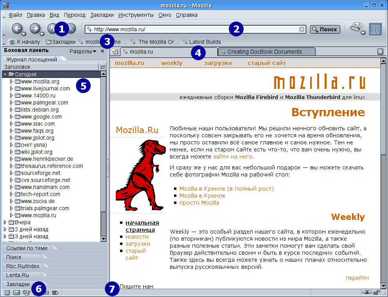Click the printer icon to print
Screen dimensions: 388x297
click(x=356, y=27)
